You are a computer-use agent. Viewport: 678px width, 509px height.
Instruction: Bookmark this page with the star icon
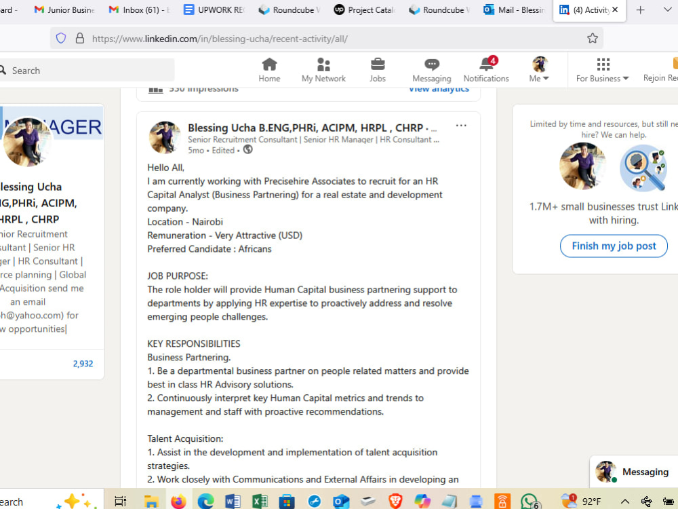coord(593,38)
